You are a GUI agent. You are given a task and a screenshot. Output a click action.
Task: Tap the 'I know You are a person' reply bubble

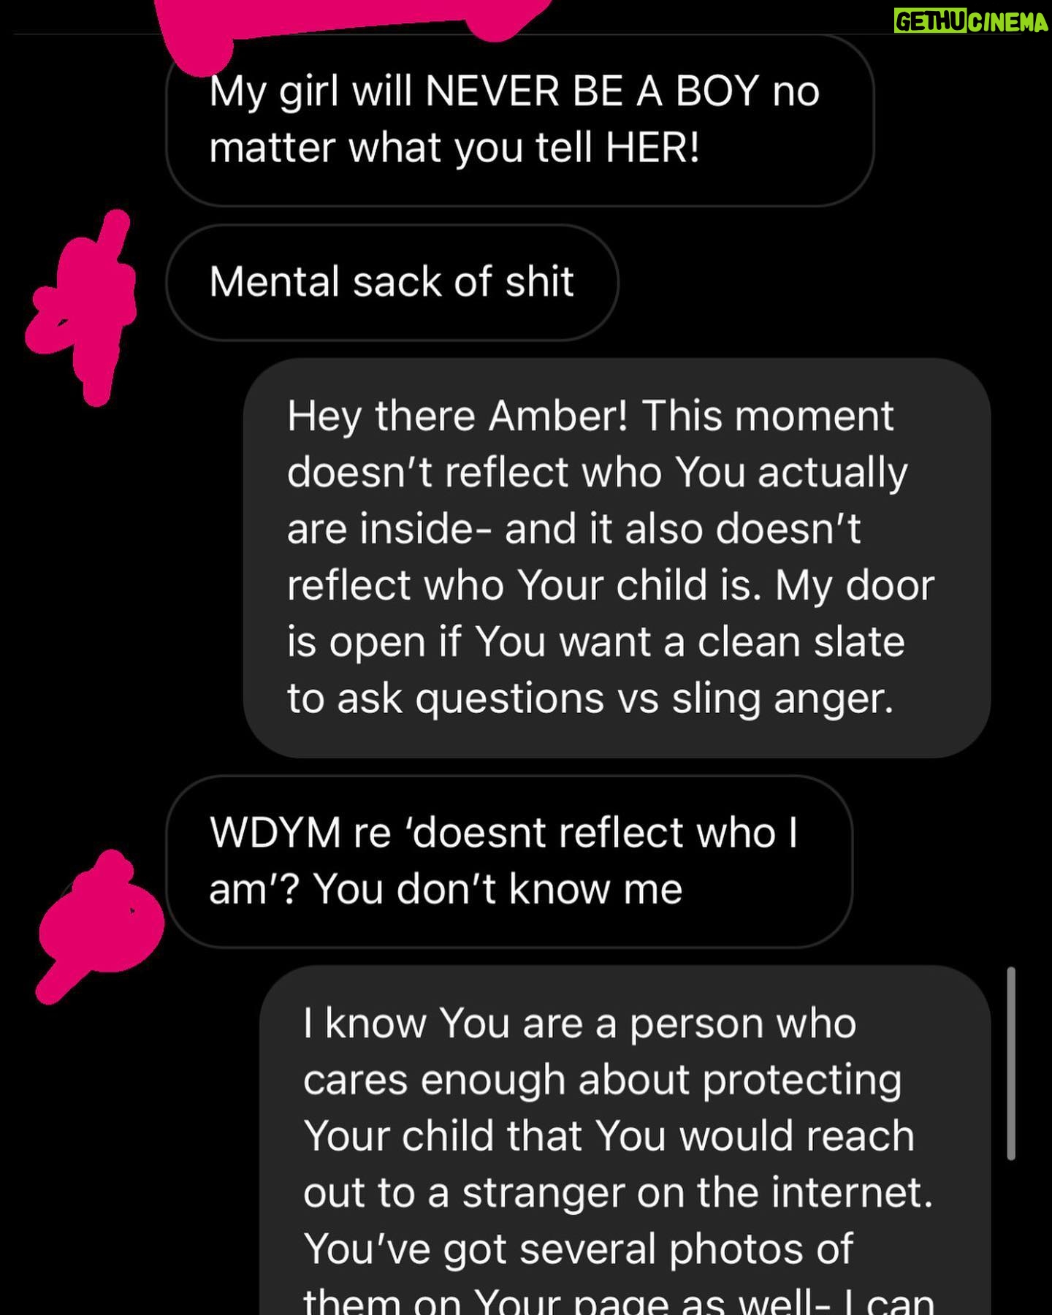[x=625, y=1140]
